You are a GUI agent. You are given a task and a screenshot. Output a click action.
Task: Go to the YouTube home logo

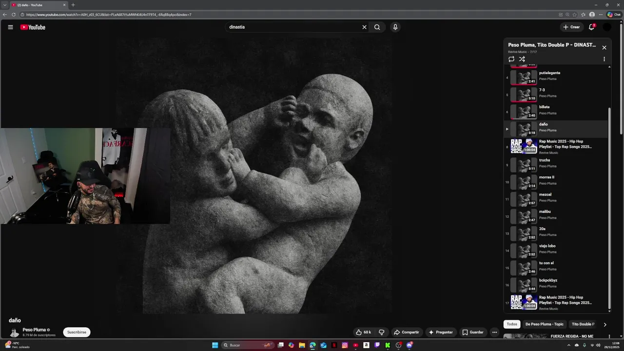point(33,27)
